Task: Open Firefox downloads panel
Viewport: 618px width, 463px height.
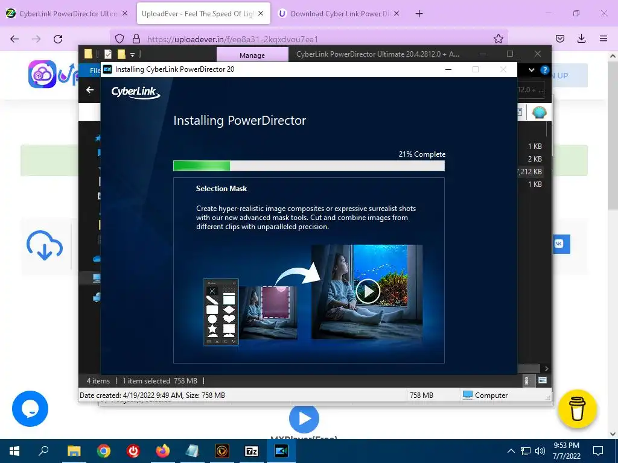Action: pos(581,39)
